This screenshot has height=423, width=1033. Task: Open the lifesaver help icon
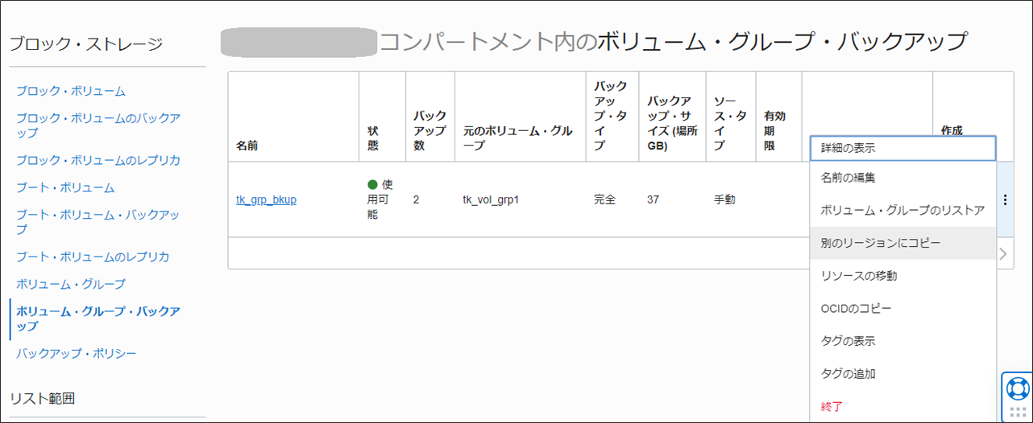(x=1016, y=388)
